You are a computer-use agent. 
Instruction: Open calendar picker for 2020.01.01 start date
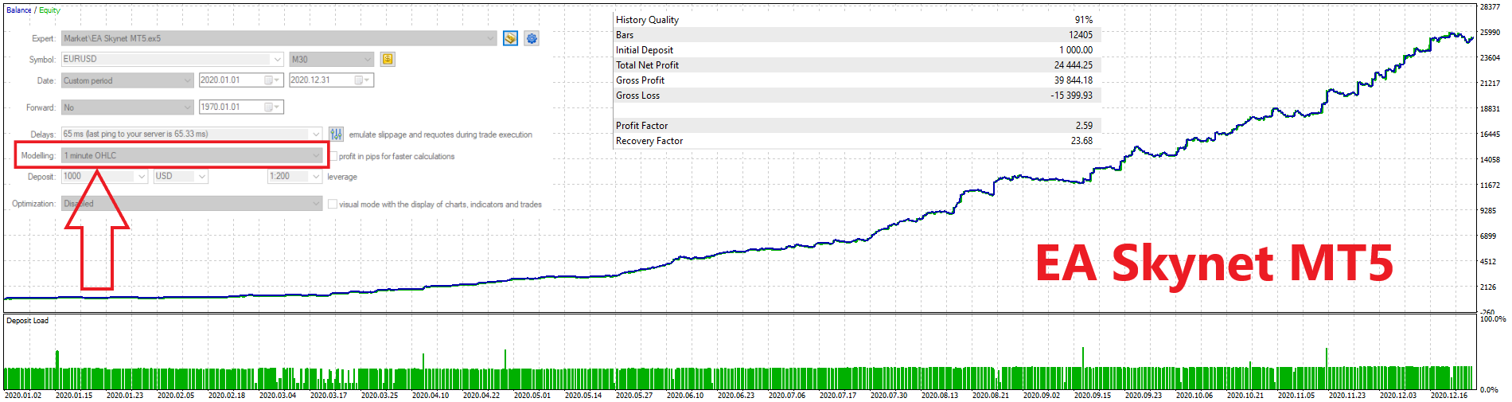[x=271, y=80]
